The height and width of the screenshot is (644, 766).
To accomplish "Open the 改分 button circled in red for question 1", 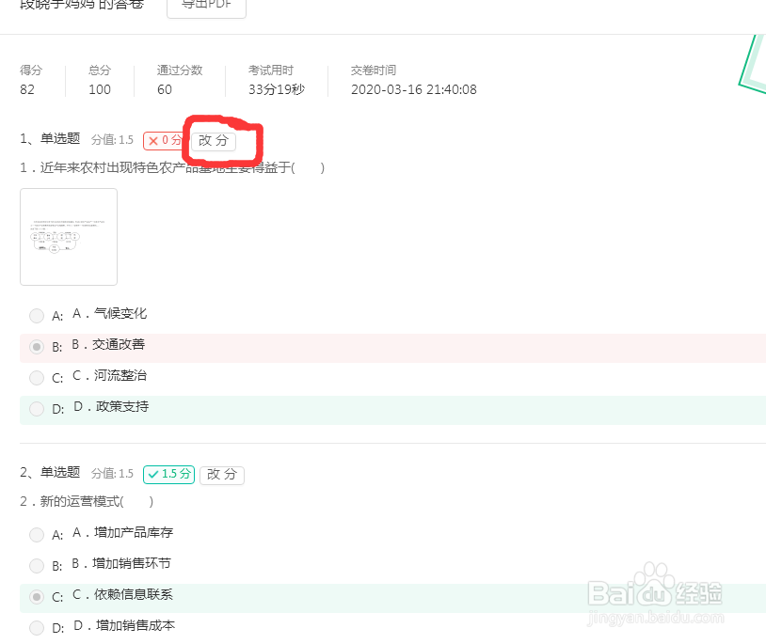I will [x=215, y=140].
